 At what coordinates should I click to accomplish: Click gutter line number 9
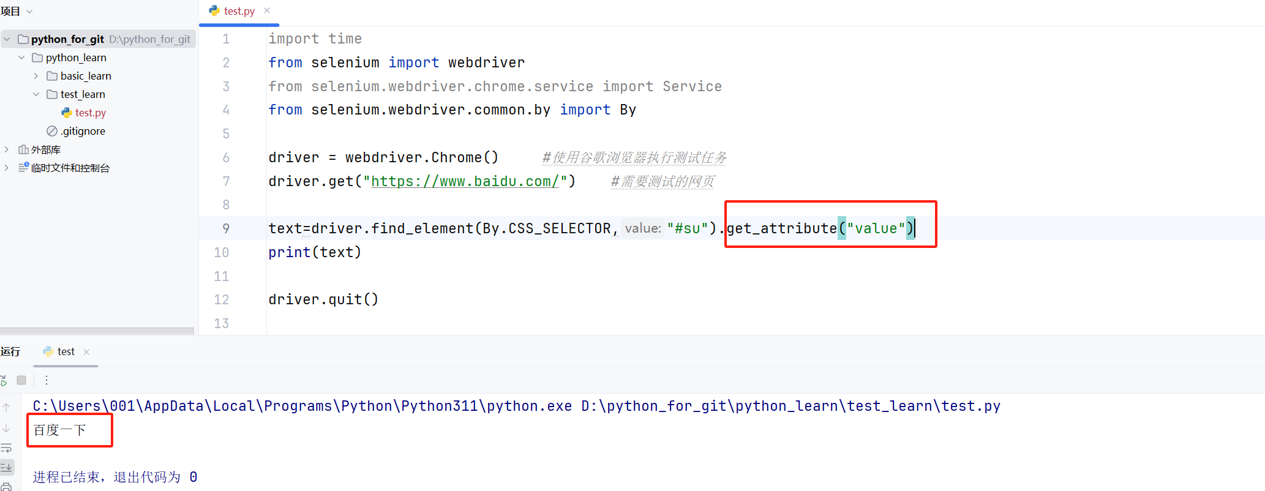point(226,228)
